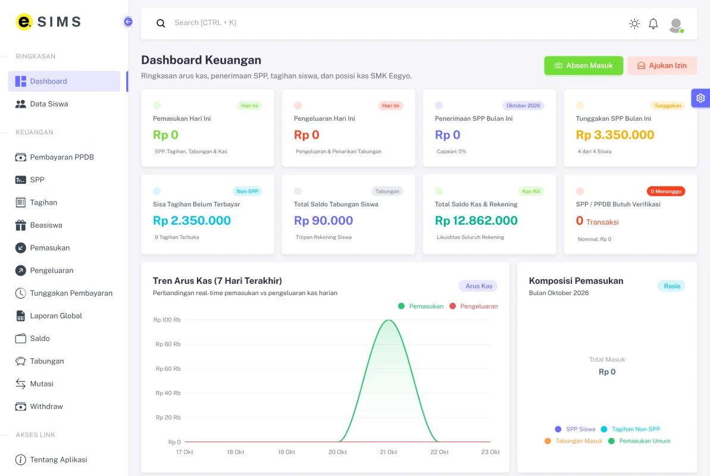
Task: Click the Pengeluaran arrow icon
Action: click(x=21, y=270)
